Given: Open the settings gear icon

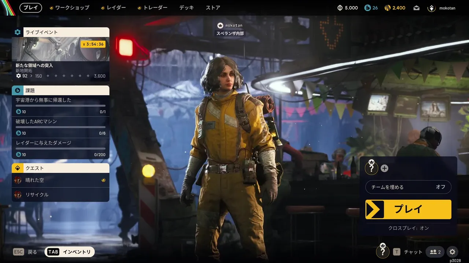Looking at the screenshot, I should (x=453, y=252).
